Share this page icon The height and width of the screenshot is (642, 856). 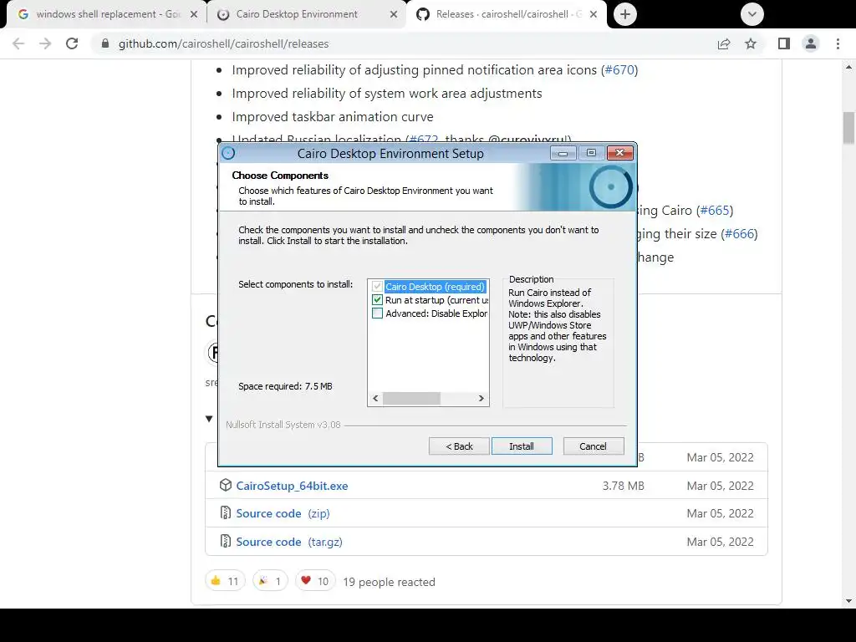pyautogui.click(x=724, y=43)
